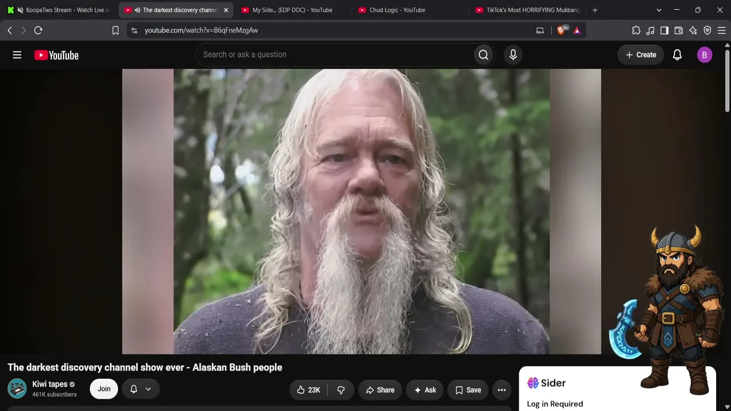Open YouTube notifications bell
This screenshot has width=731, height=411.
pyautogui.click(x=677, y=55)
